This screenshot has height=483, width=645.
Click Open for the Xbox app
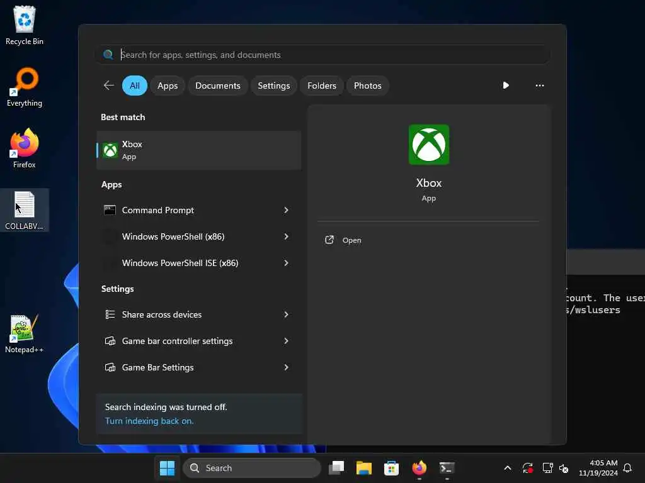[x=351, y=240]
